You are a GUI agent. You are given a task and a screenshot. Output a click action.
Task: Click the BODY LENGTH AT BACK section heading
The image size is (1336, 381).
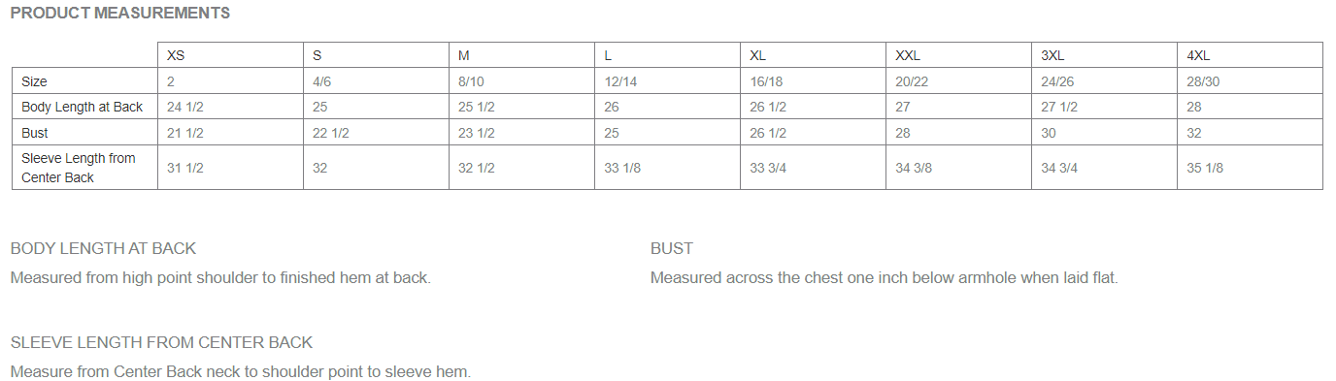[x=103, y=249]
